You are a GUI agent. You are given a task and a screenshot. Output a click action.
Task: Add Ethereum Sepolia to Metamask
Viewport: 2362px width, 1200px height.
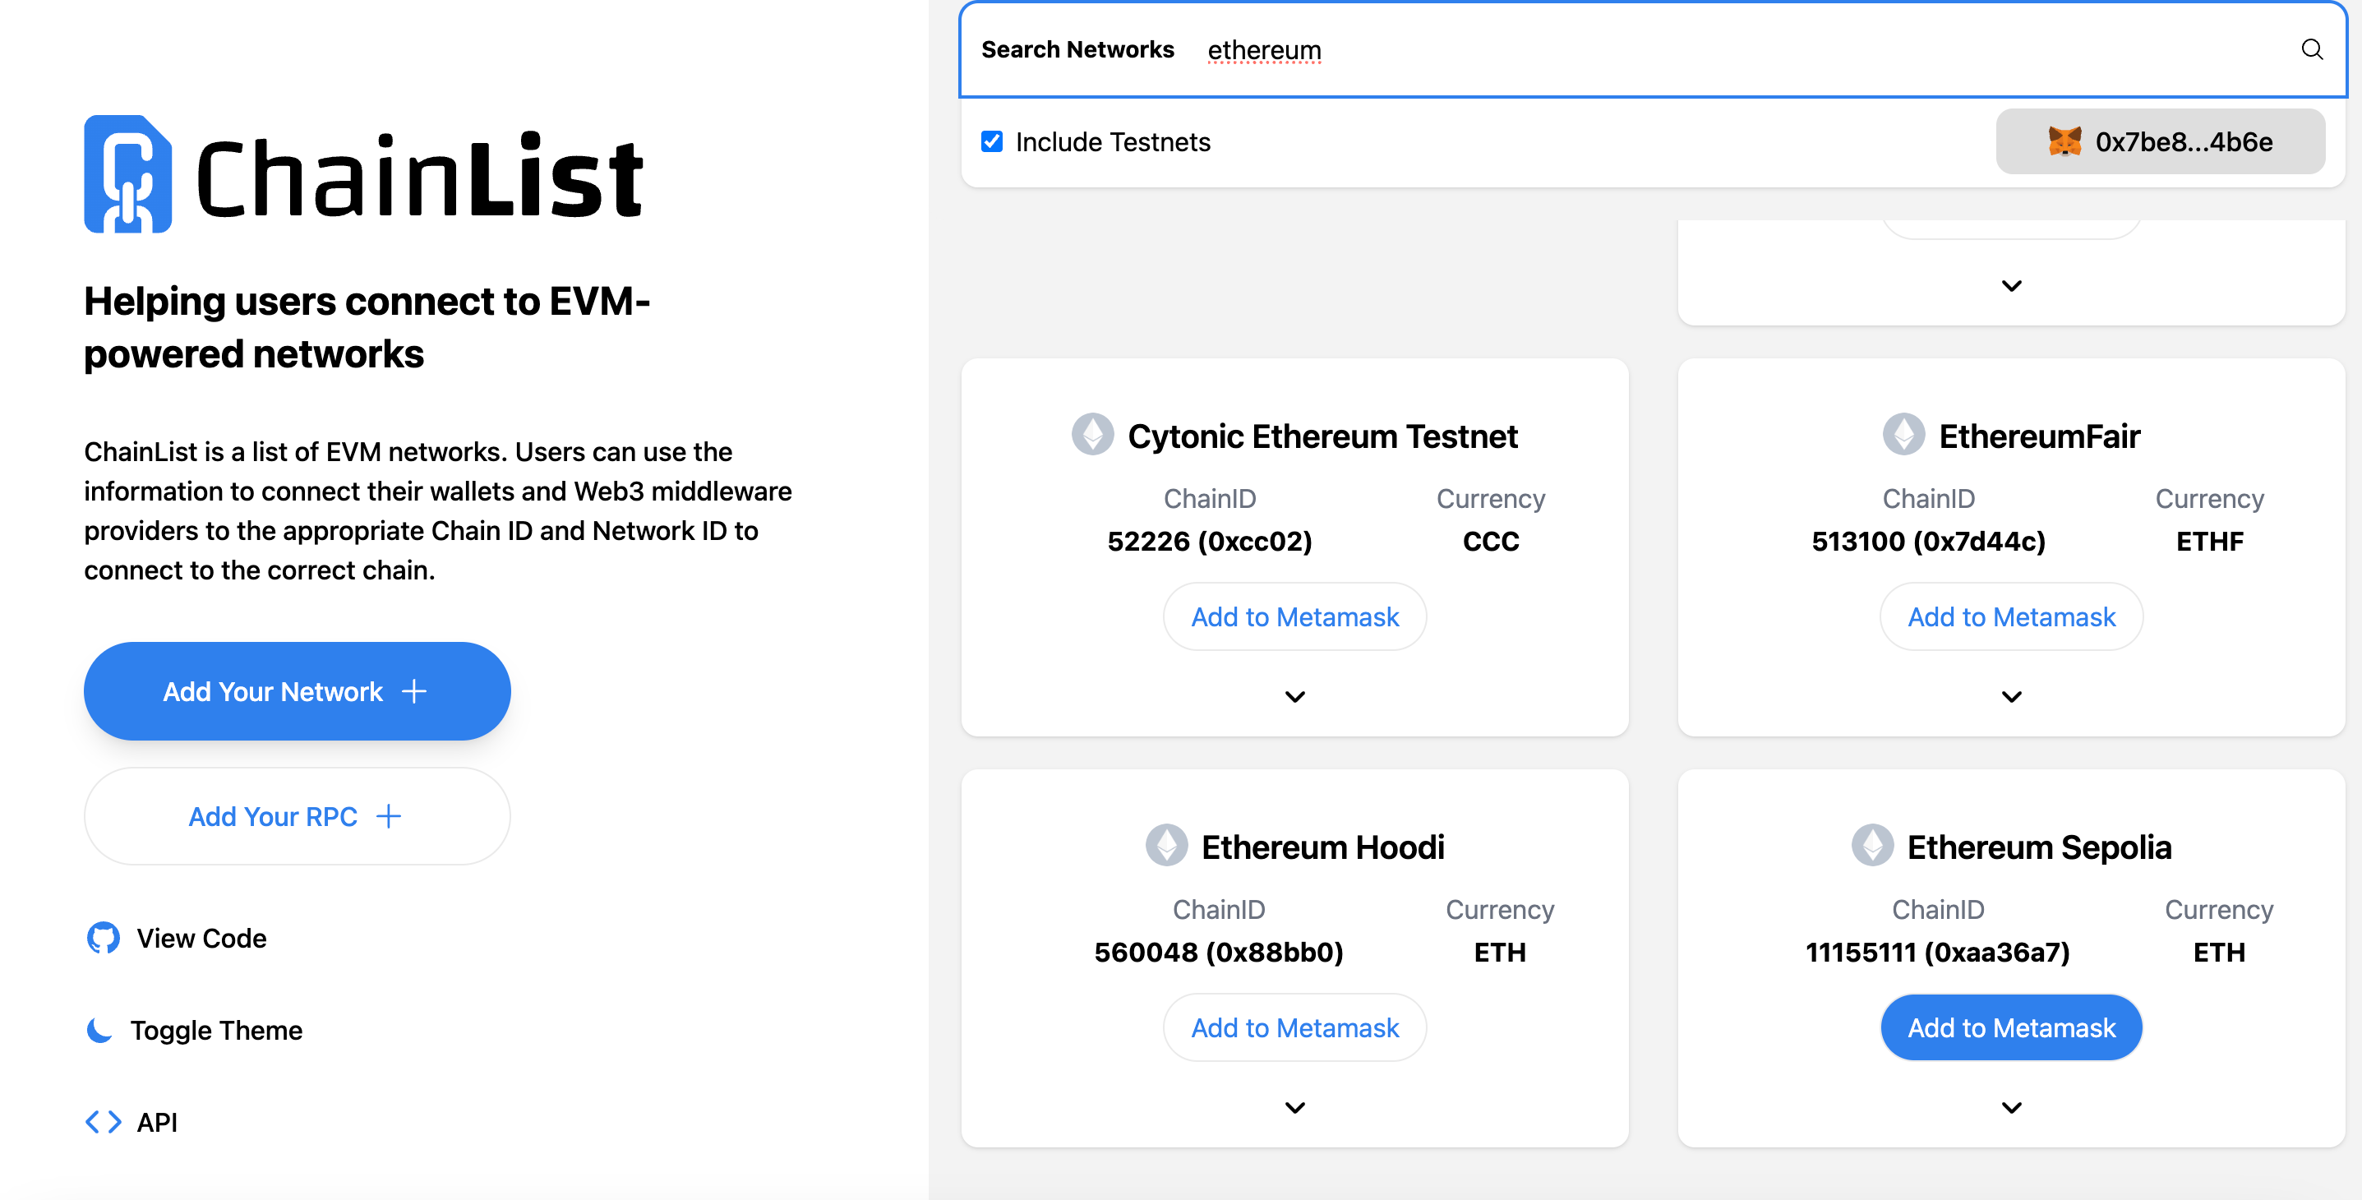[2011, 1027]
